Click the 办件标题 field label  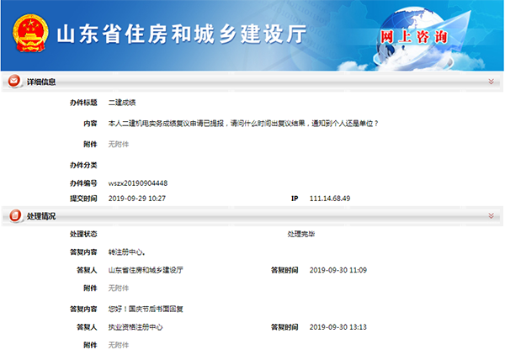pos(83,103)
